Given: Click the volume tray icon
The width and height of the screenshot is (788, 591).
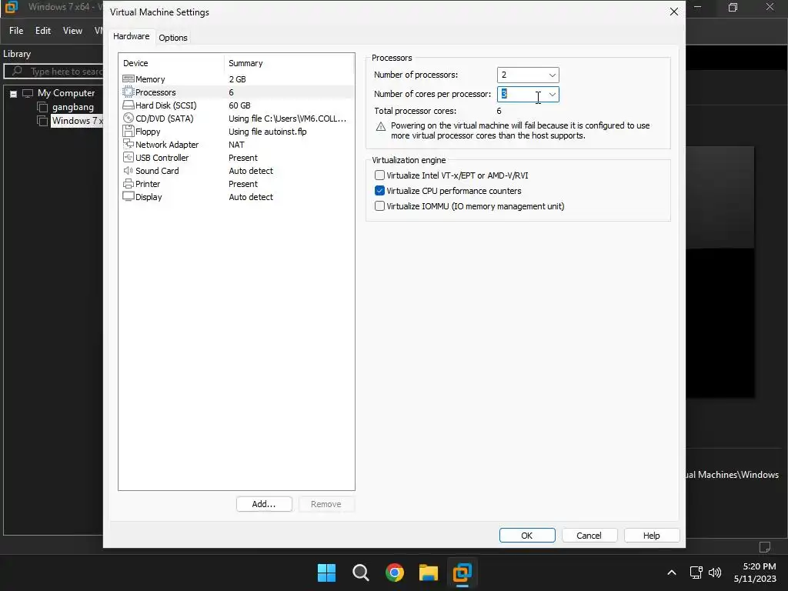Looking at the screenshot, I should tap(715, 573).
